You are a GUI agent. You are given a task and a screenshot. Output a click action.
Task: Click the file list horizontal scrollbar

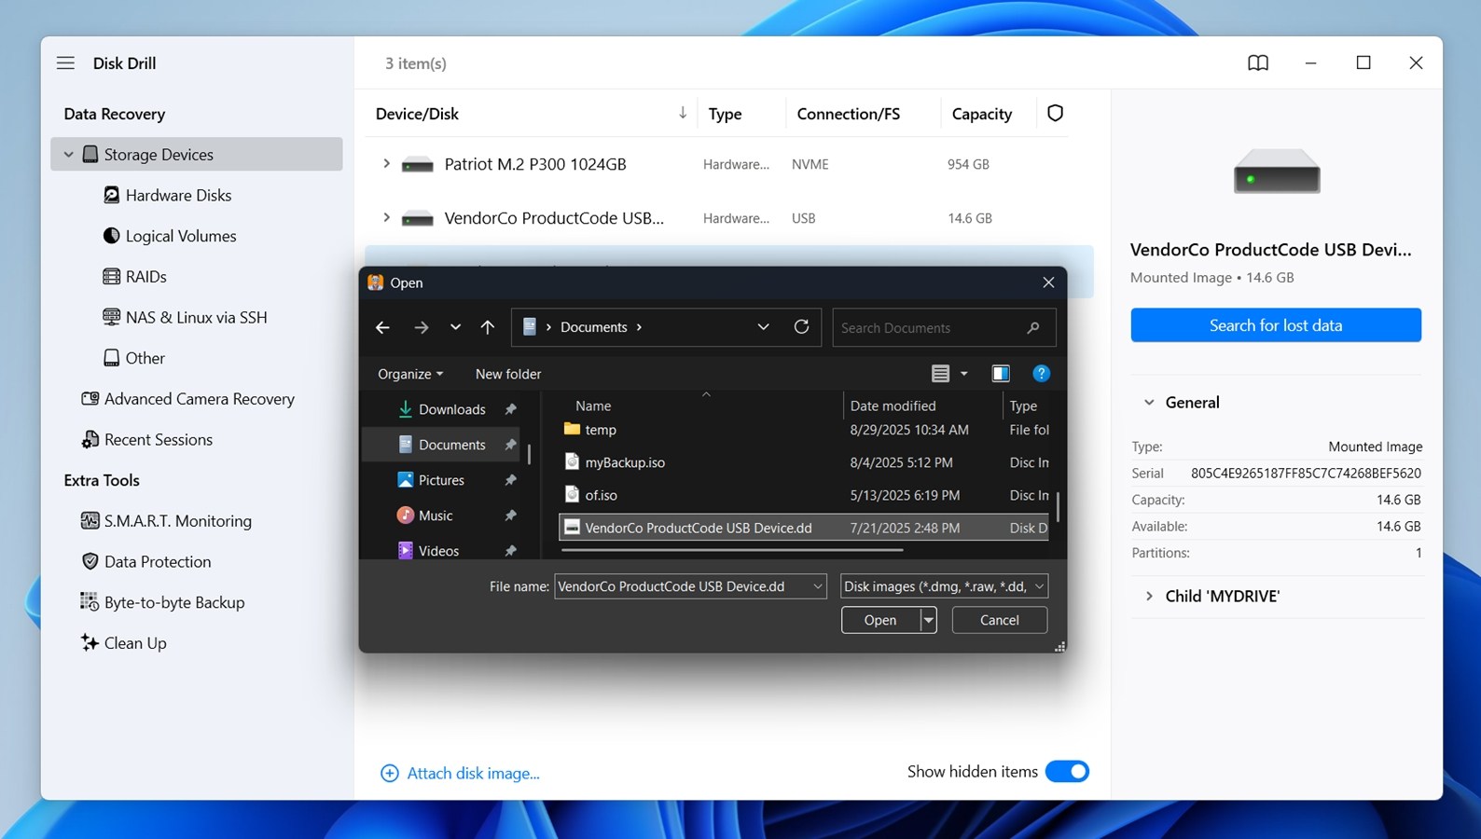[x=732, y=550]
